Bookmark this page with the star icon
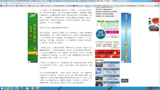This screenshot has height=90, width=160. (x=156, y=3)
